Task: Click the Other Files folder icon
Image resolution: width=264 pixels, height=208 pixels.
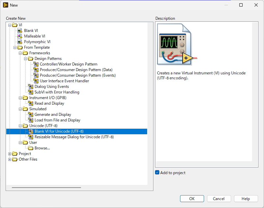Action: tap(15, 159)
